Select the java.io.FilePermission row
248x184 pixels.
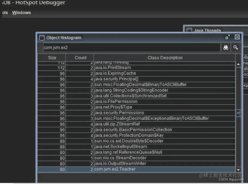(137, 102)
